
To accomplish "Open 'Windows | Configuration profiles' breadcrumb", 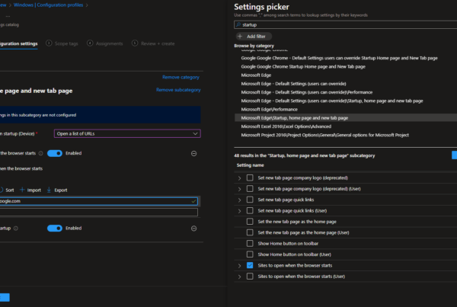I will coord(49,5).
